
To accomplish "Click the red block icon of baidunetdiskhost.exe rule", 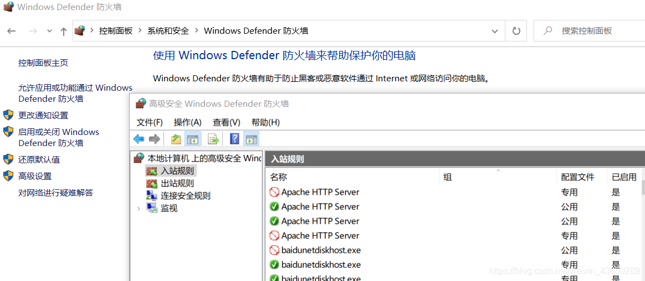I will 274,250.
